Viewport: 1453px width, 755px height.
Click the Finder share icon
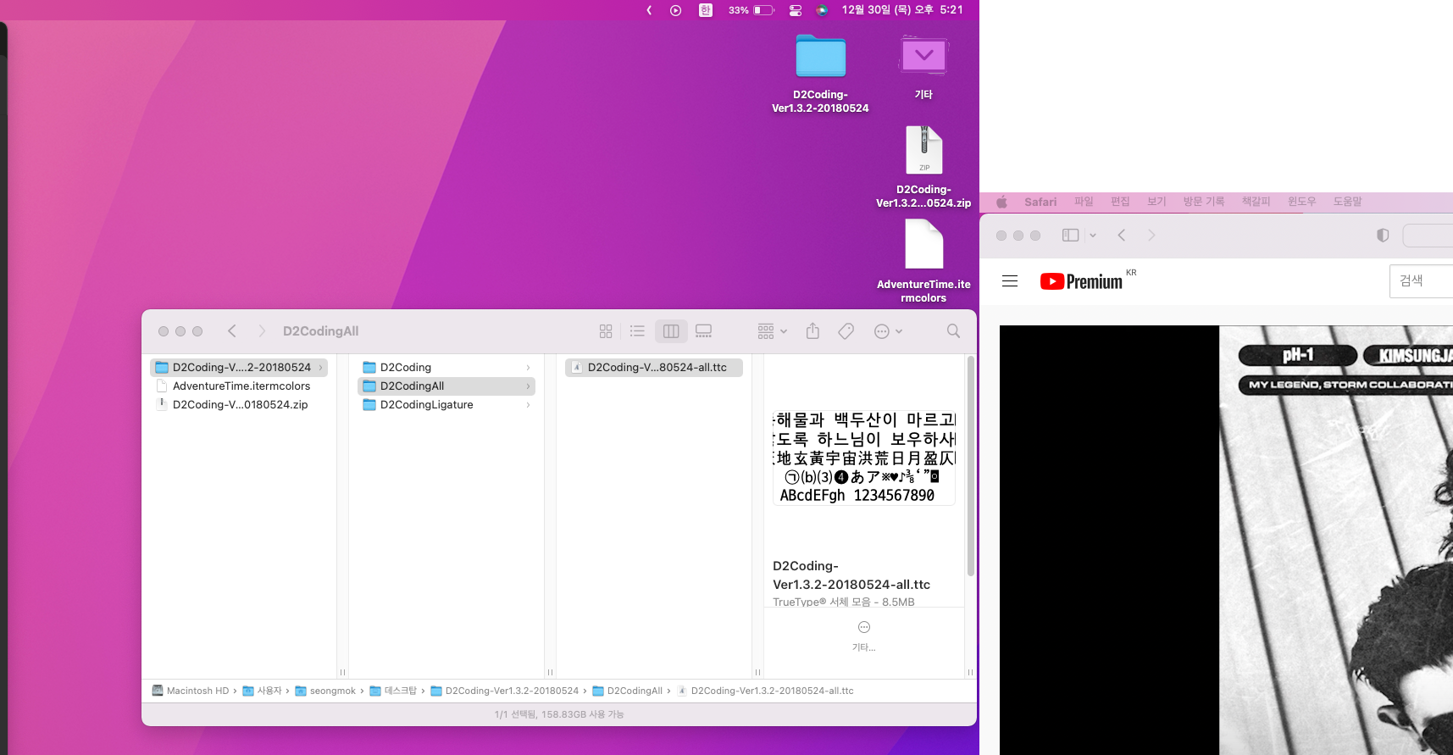(x=812, y=331)
